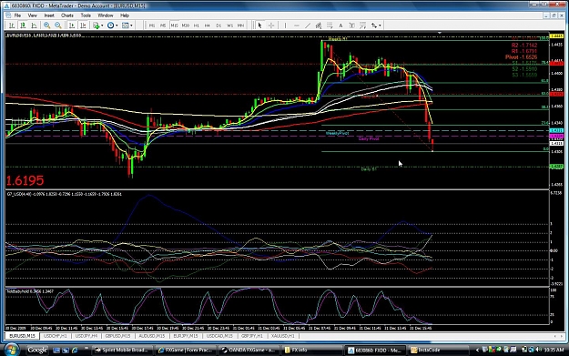Viewport: 569px width, 356px height.
Task: Switch chart to line chart display
Action: click(x=34, y=25)
